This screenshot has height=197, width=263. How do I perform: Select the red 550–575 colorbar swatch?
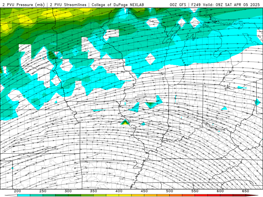click(x=201, y=195)
